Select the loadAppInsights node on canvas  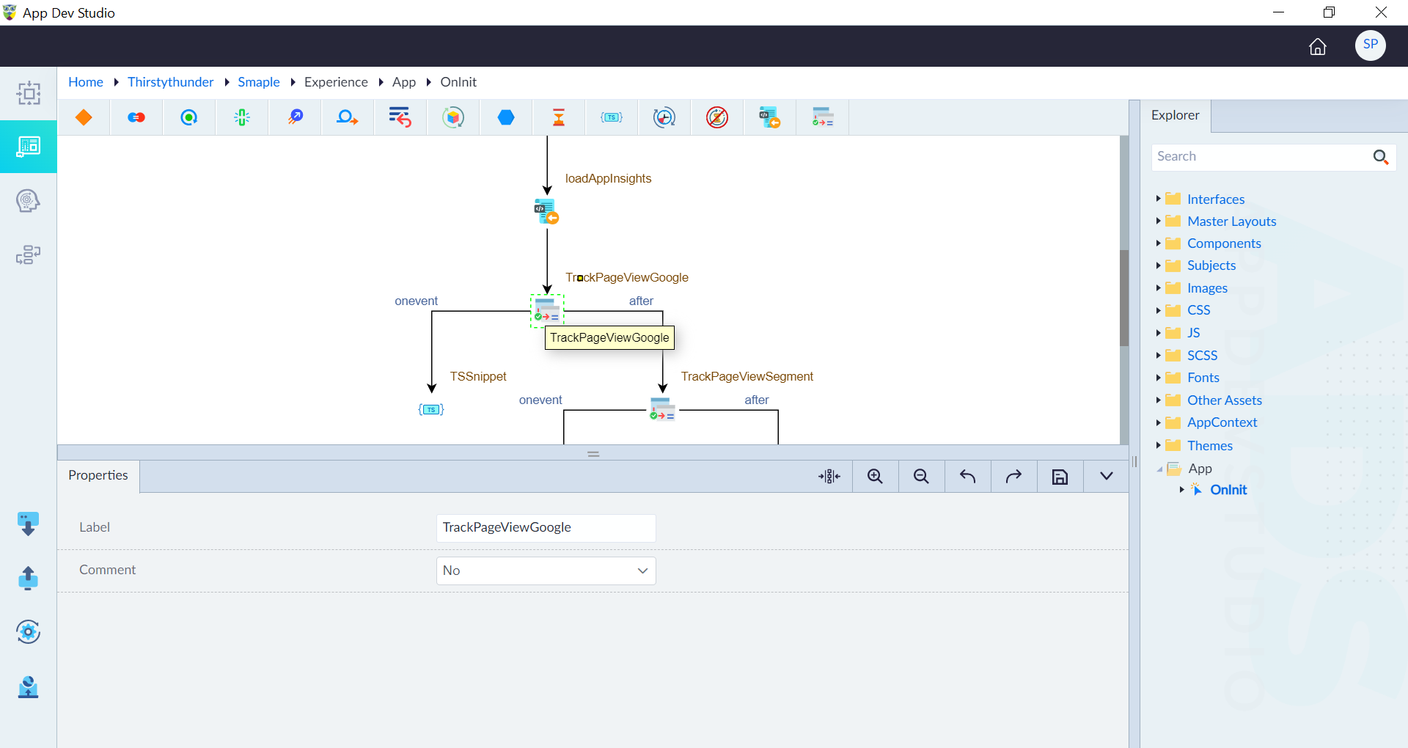546,211
